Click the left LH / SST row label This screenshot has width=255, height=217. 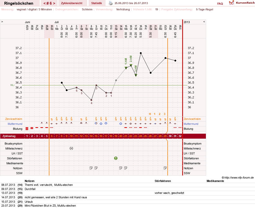pos(17,153)
